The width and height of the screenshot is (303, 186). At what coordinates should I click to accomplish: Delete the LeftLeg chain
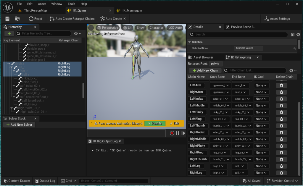point(281,166)
